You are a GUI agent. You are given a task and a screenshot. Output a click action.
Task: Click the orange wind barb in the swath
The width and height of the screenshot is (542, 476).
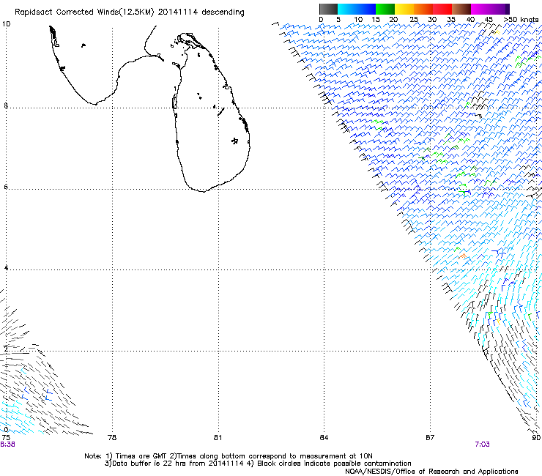point(462,256)
